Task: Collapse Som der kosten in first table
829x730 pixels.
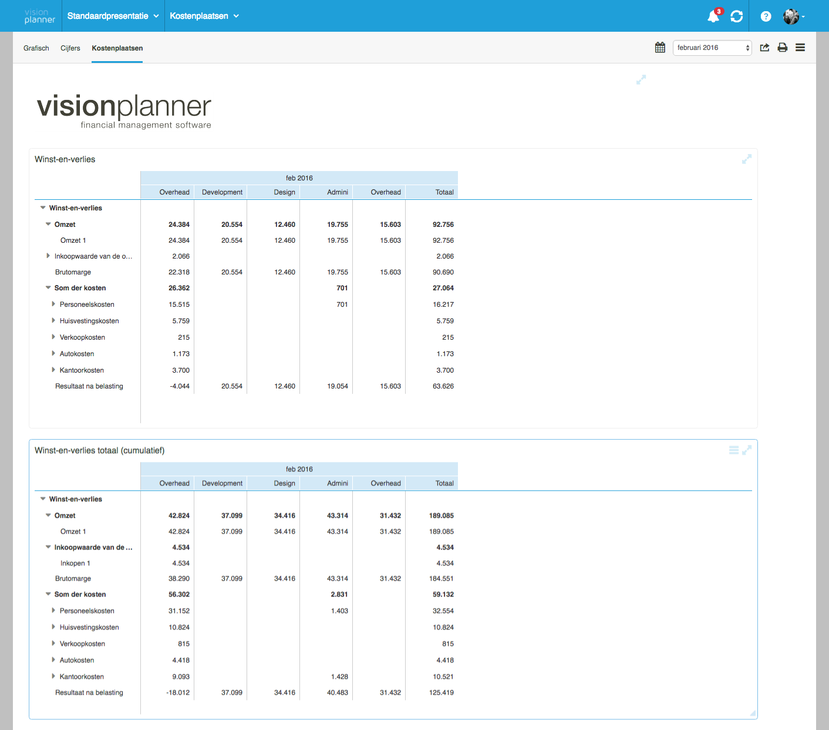Action: point(48,287)
